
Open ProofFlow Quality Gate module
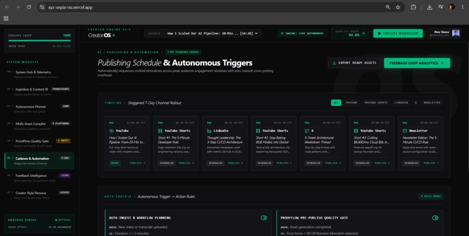tap(39, 143)
